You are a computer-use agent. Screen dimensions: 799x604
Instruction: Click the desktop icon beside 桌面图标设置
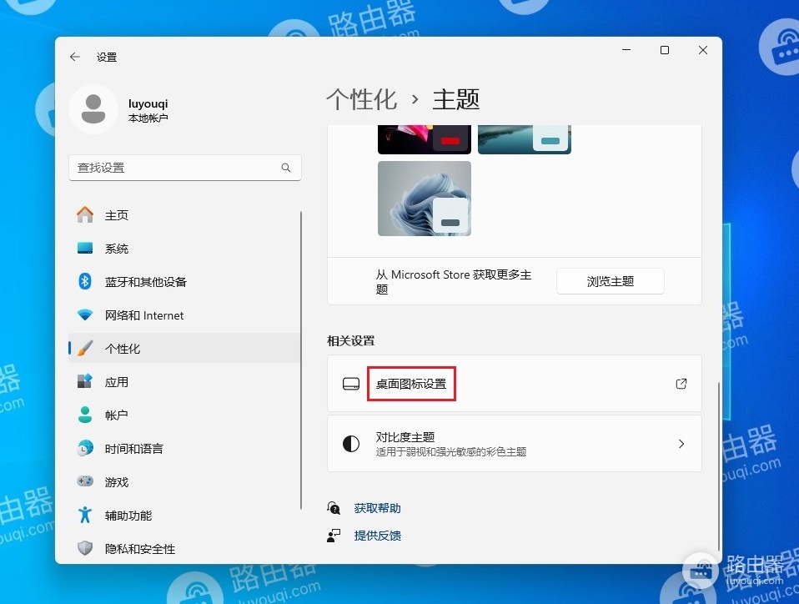351,384
